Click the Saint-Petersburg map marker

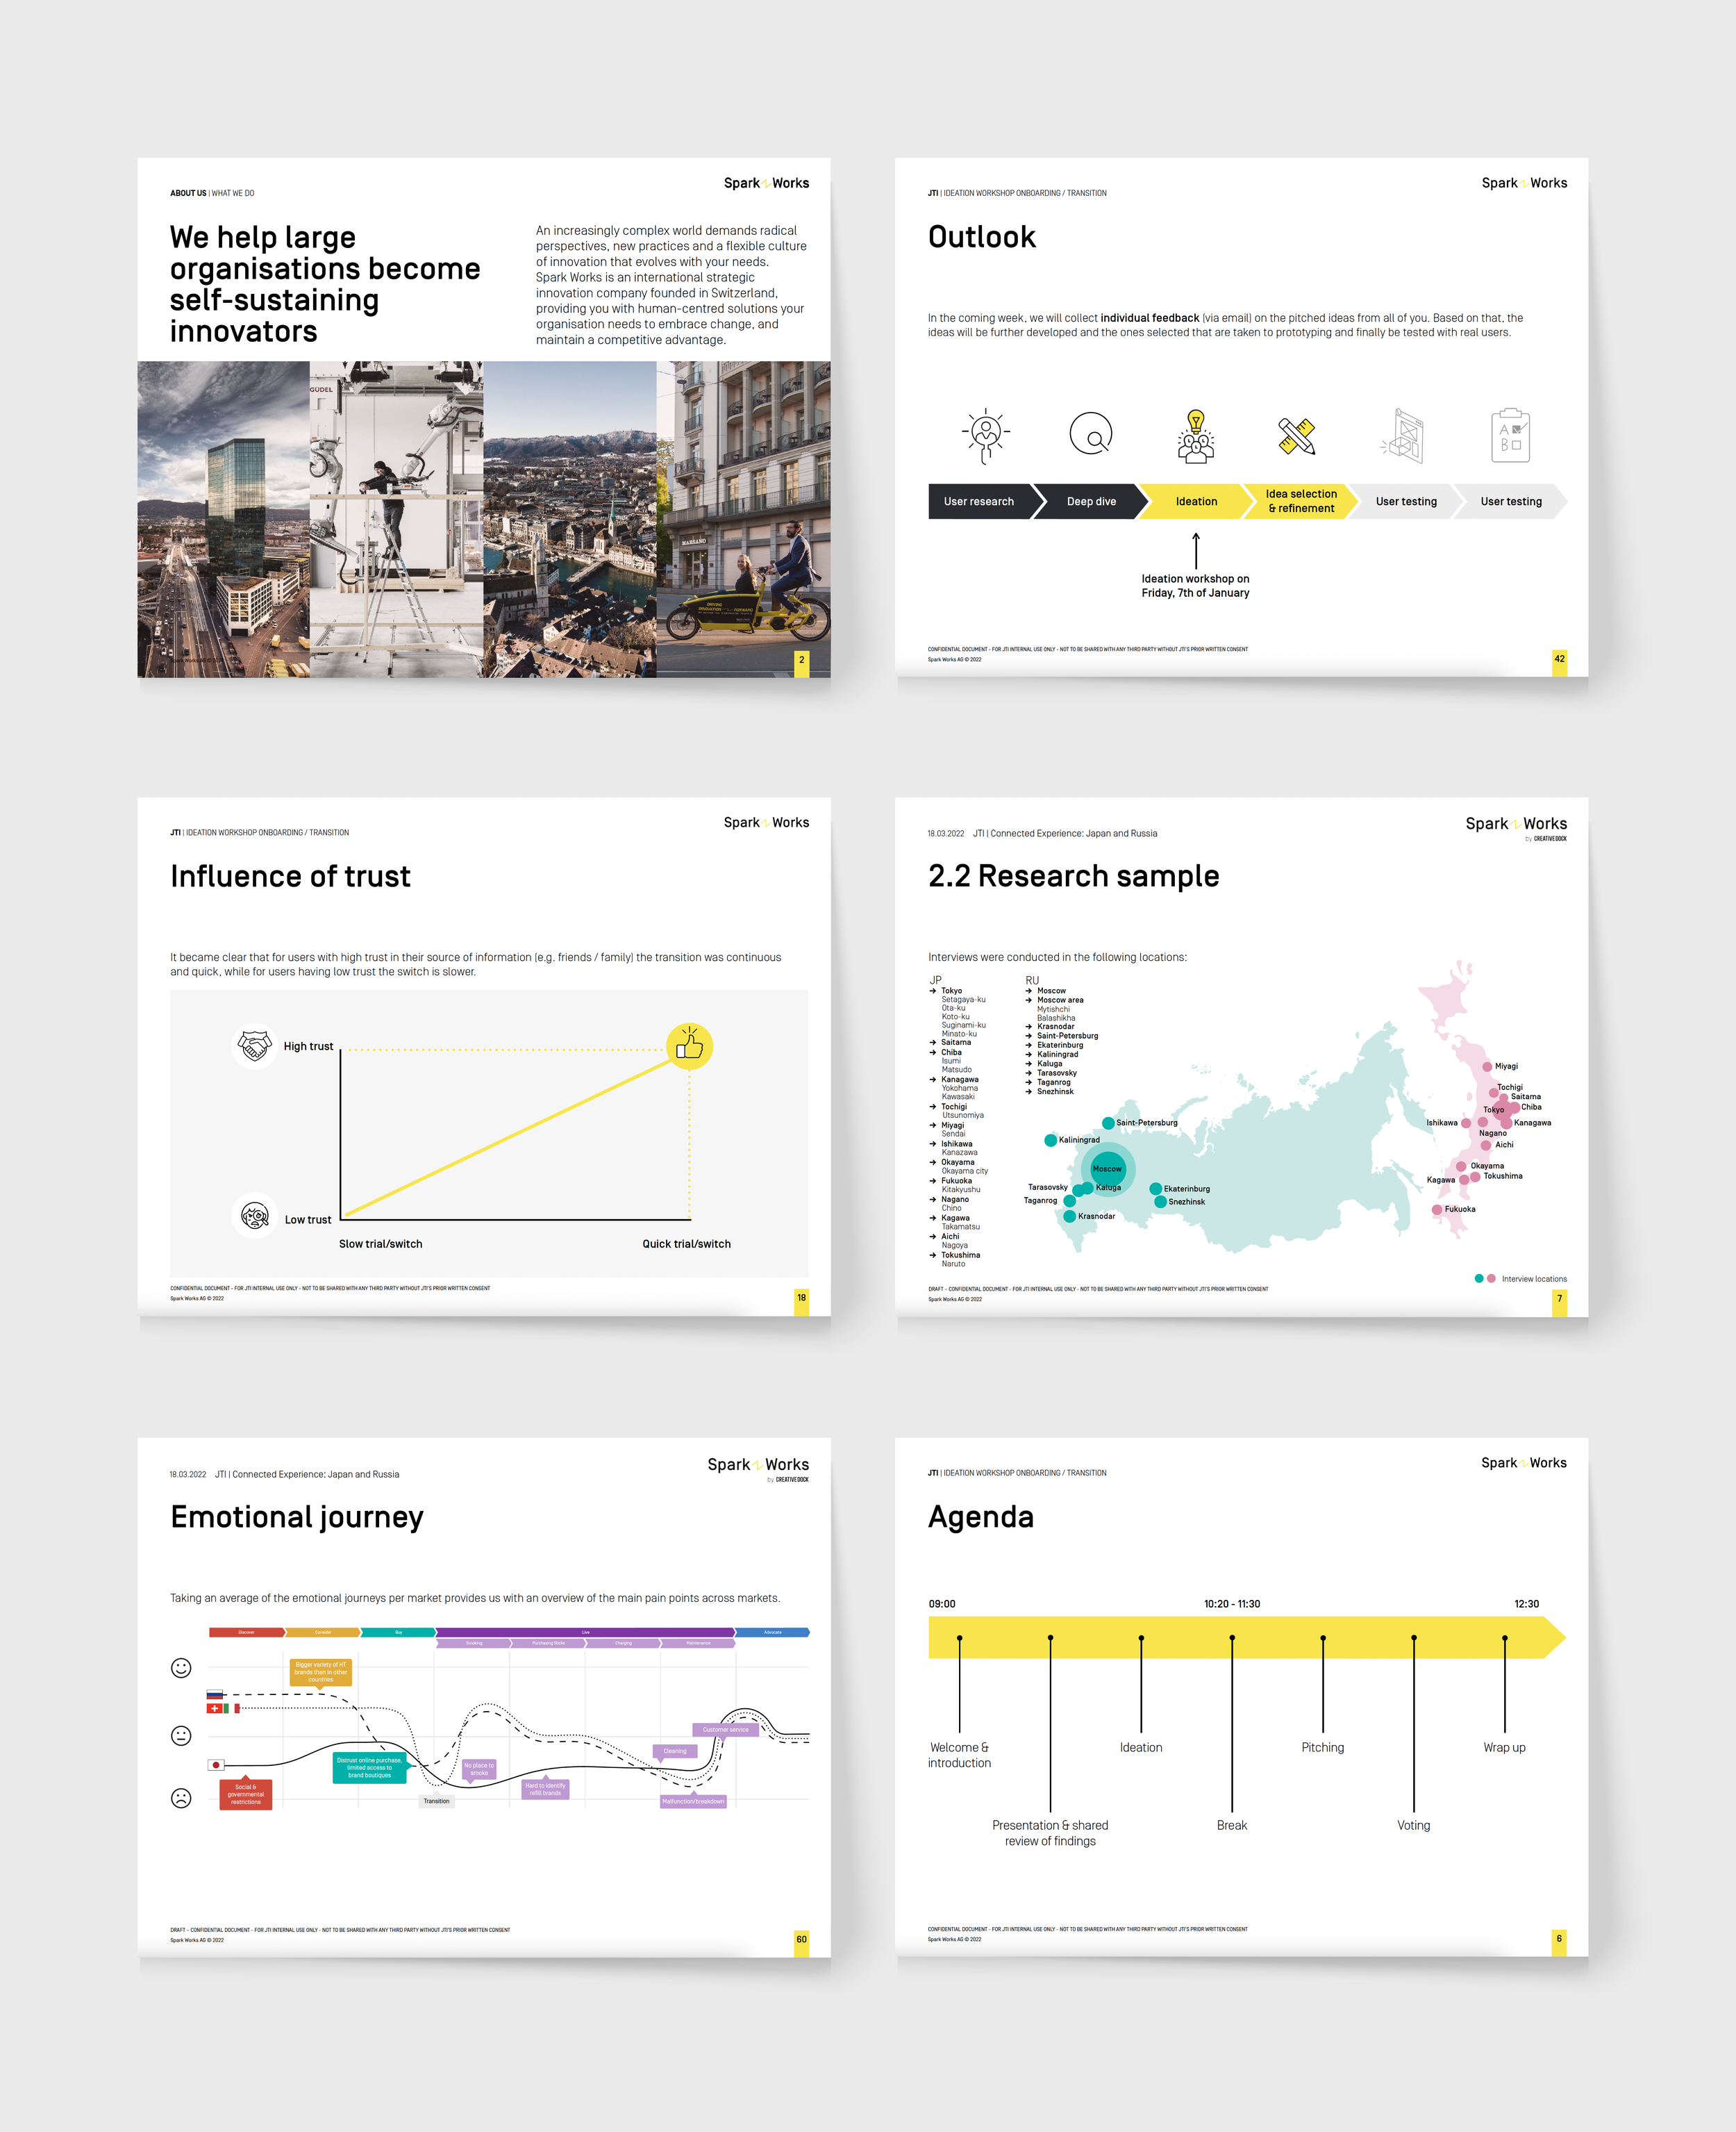tap(1108, 1123)
